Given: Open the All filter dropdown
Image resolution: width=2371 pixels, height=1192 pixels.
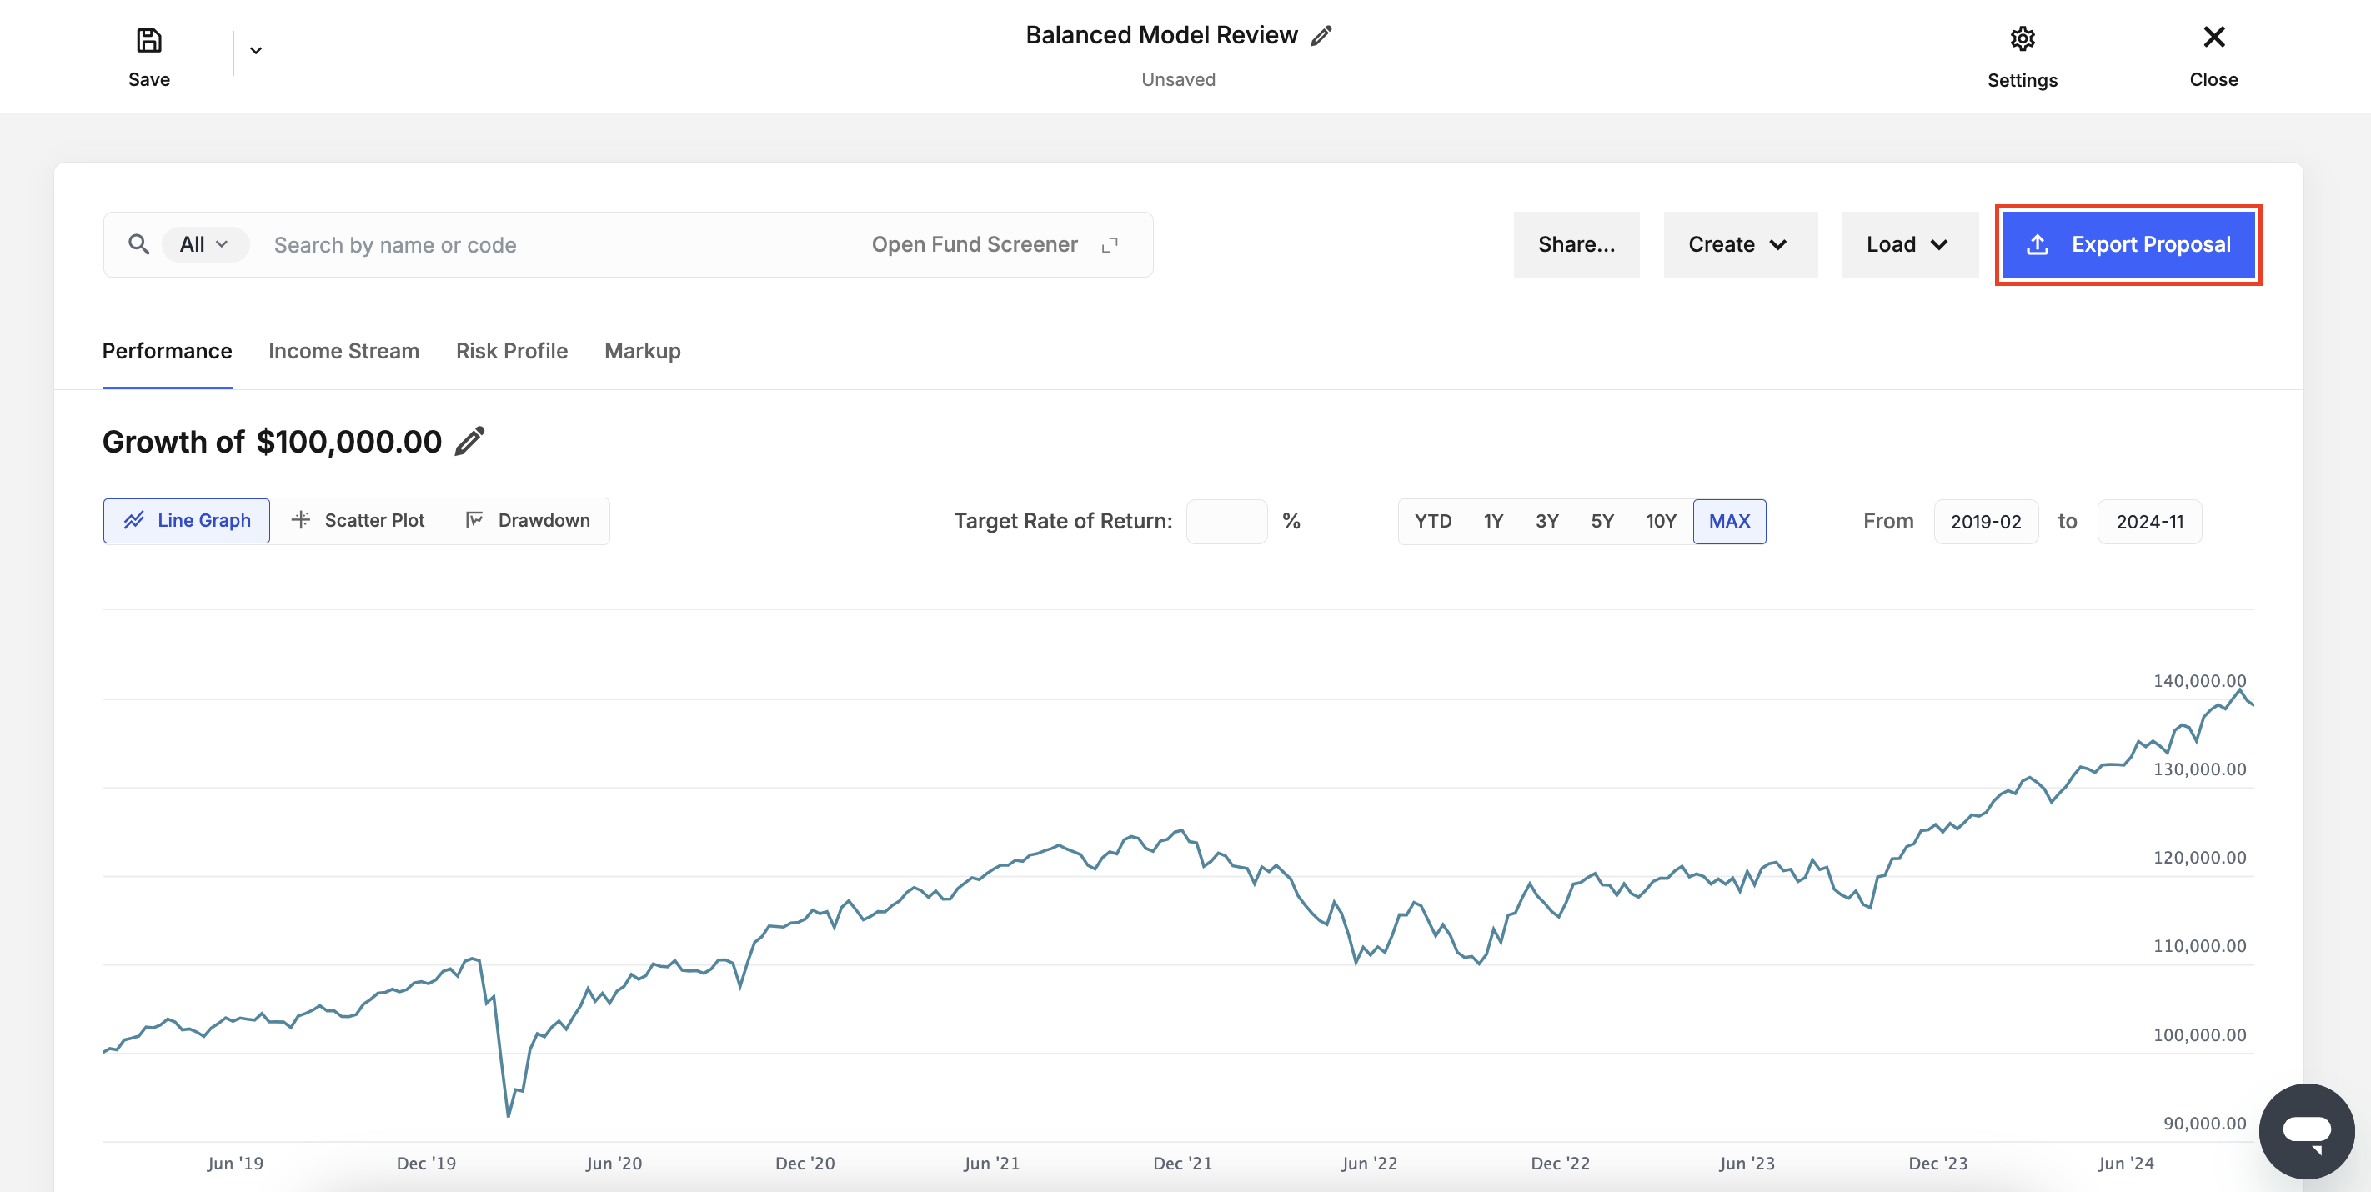Looking at the screenshot, I should [204, 244].
